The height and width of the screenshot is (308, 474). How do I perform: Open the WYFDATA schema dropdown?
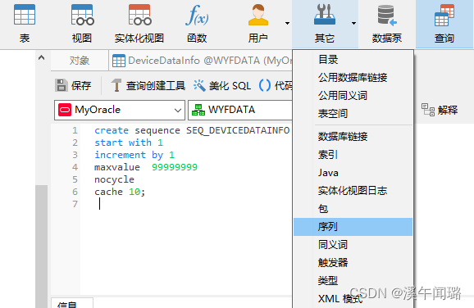click(240, 110)
